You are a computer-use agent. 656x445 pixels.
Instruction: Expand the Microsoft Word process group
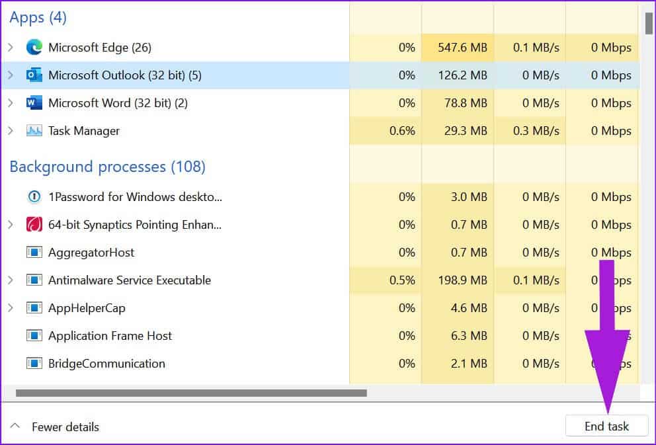(x=11, y=103)
